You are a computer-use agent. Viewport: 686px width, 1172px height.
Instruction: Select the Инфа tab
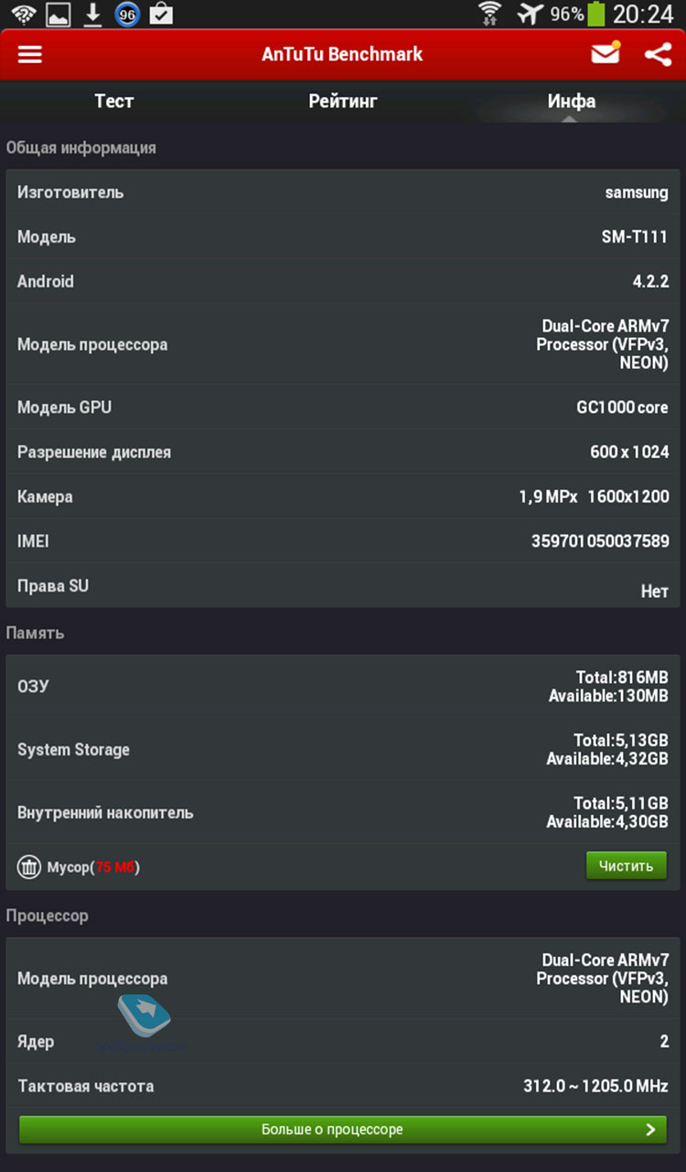(x=571, y=101)
